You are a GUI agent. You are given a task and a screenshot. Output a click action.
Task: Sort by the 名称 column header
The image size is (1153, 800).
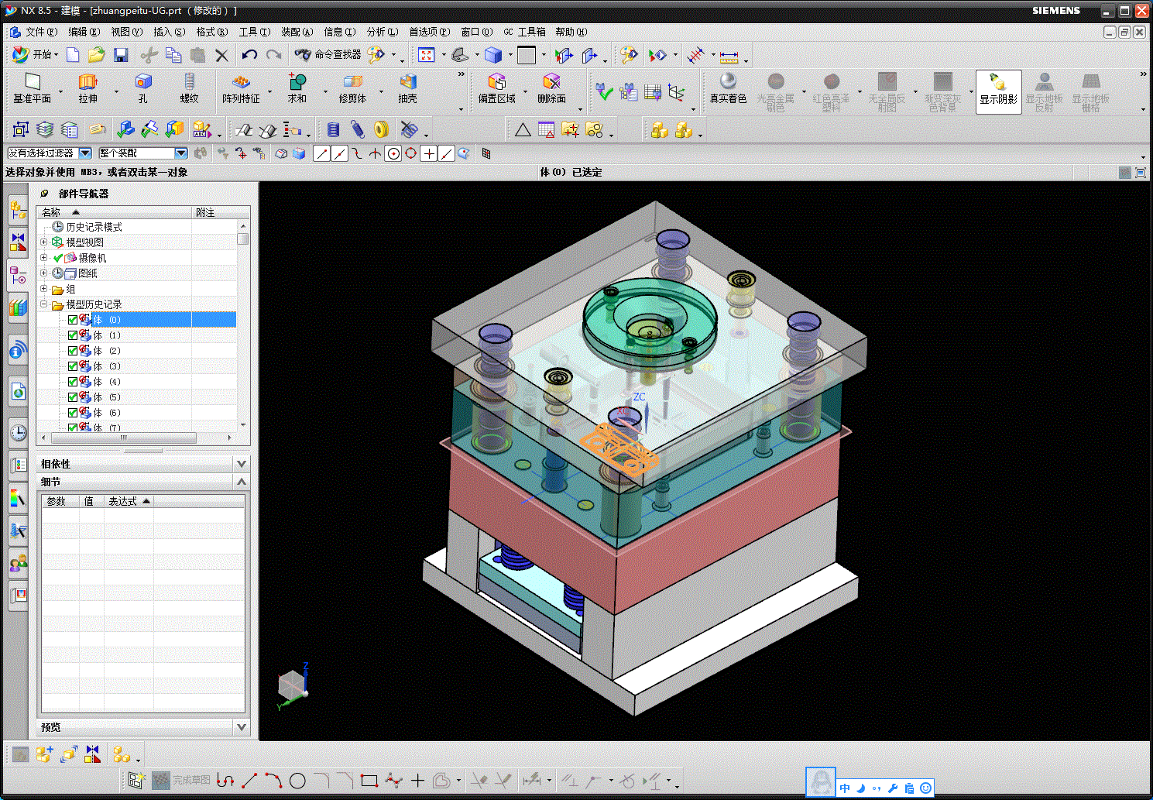coord(115,212)
